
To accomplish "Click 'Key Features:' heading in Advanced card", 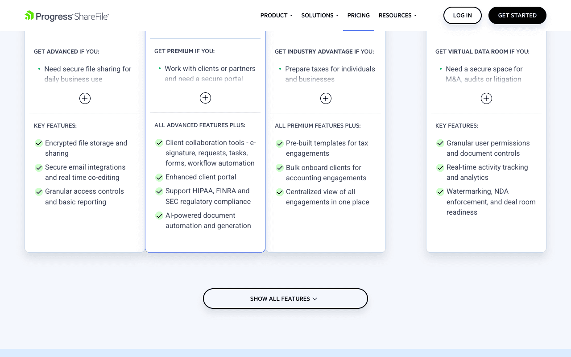I will tap(55, 125).
